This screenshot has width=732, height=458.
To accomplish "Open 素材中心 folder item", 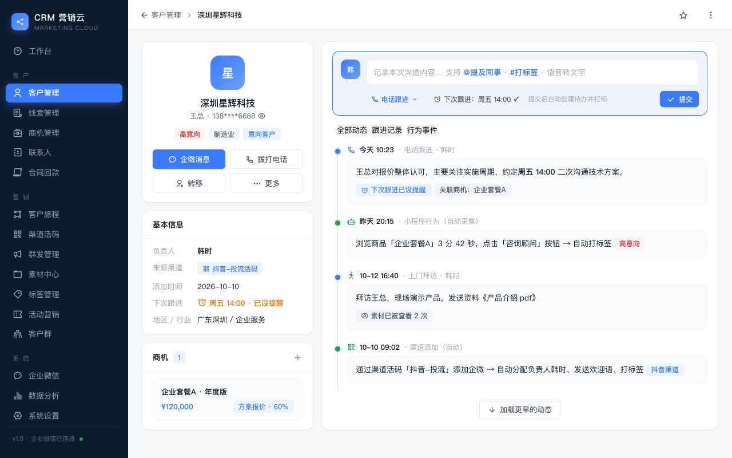I will click(x=64, y=274).
